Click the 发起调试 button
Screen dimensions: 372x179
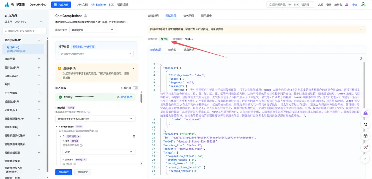tap(64, 172)
